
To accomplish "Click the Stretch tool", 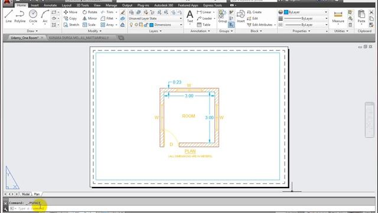I will tap(71, 25).
